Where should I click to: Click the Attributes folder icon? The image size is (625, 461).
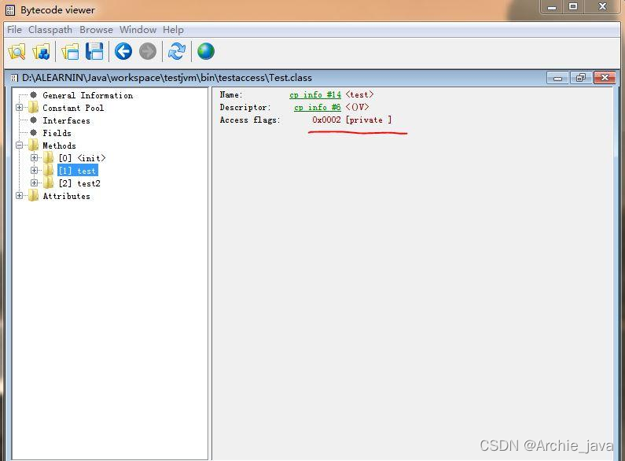pyautogui.click(x=34, y=196)
